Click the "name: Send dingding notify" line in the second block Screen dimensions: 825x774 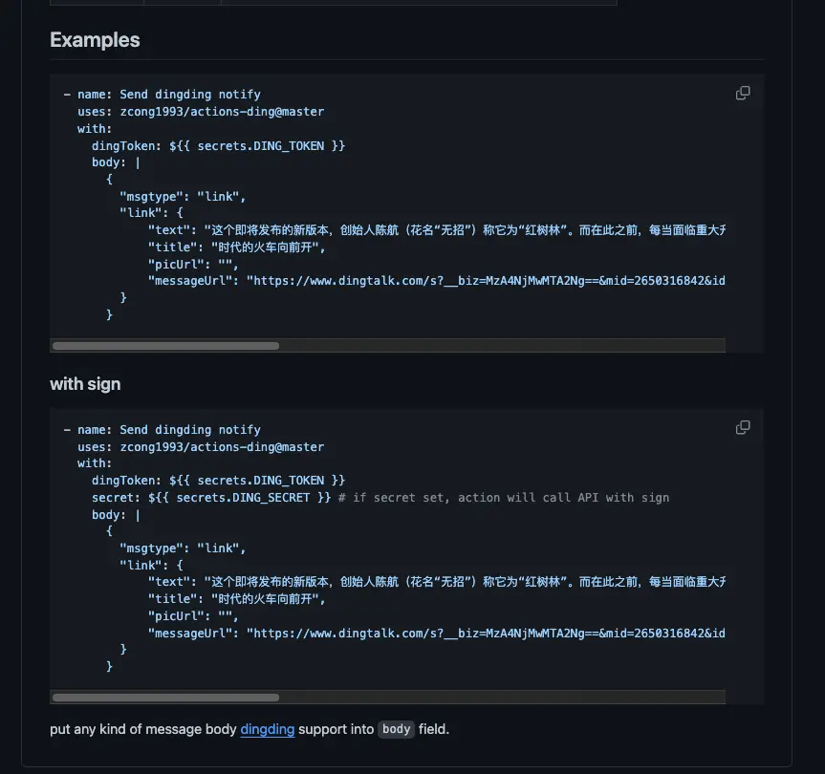pyautogui.click(x=168, y=430)
